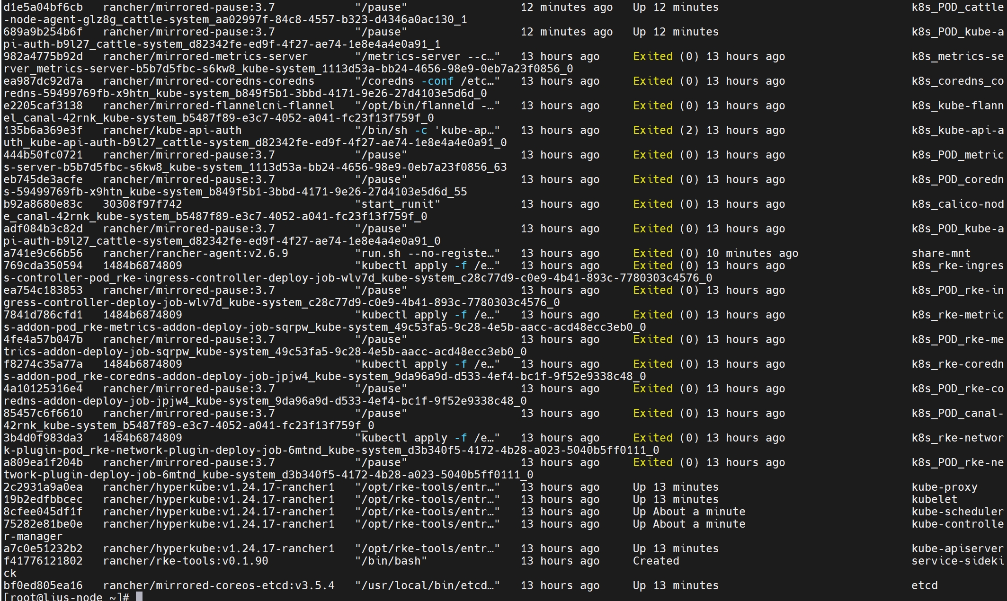Select container ID adf084b3c82d
The height and width of the screenshot is (601, 1007).
[43, 229]
